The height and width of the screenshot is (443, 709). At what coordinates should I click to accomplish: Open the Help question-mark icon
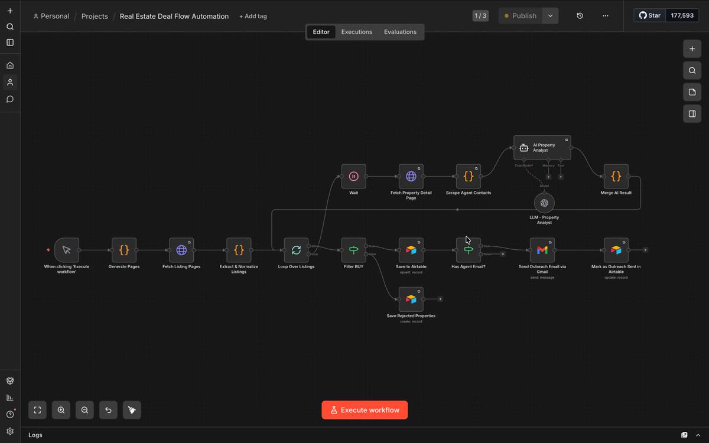click(x=10, y=414)
